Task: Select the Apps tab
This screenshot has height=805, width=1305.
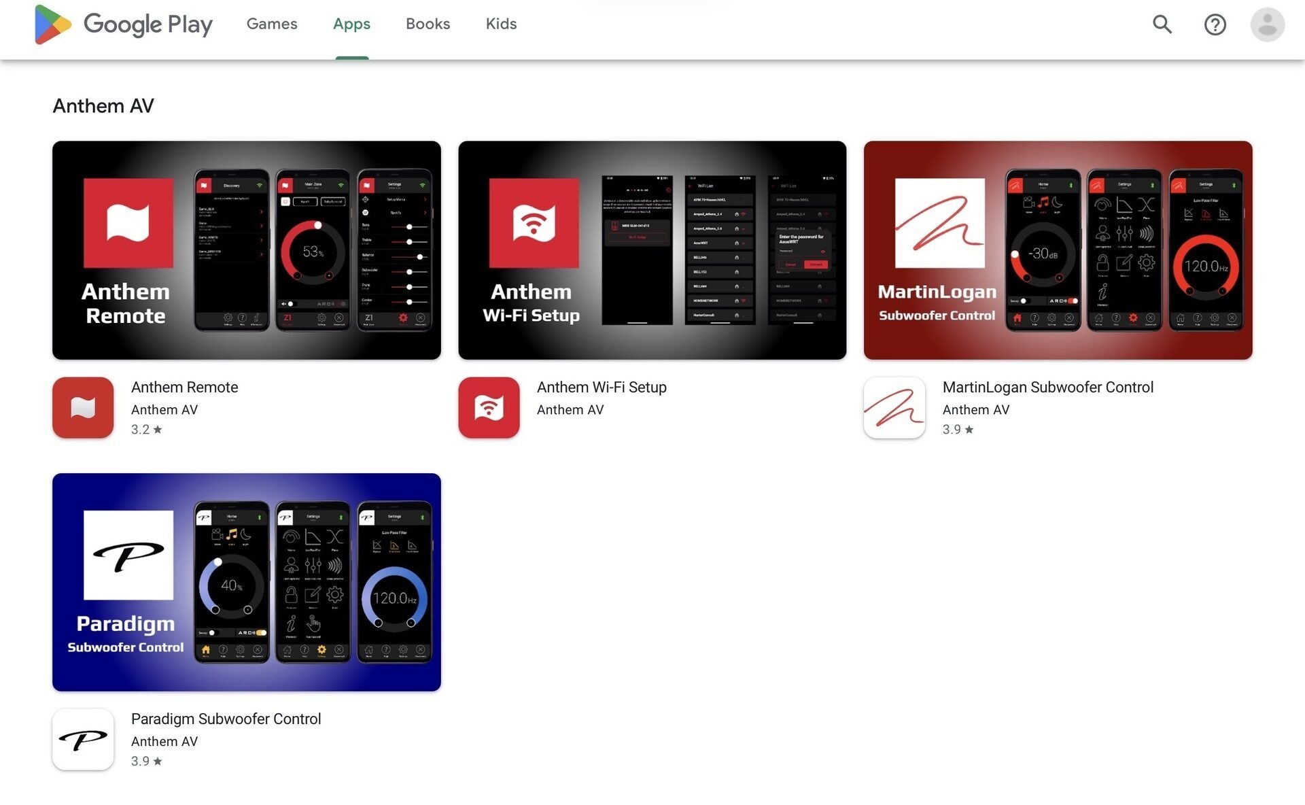Action: [x=351, y=24]
